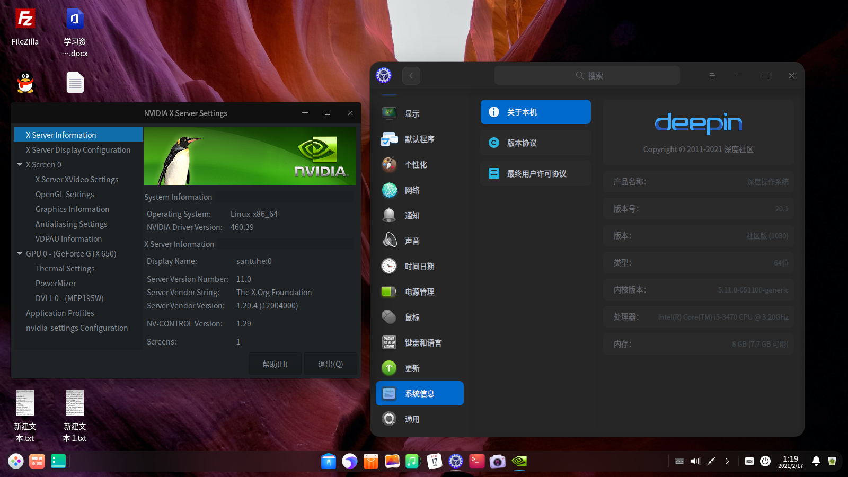848x477 pixels.
Task: Open 通用 general settings
Action: [420, 419]
